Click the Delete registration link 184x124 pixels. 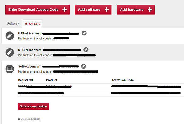click(30, 119)
